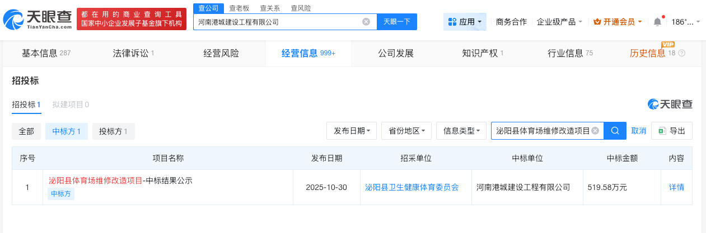Image resolution: width=706 pixels, height=233 pixels.
Task: Select the 查公司 search tab
Action: coord(208,8)
